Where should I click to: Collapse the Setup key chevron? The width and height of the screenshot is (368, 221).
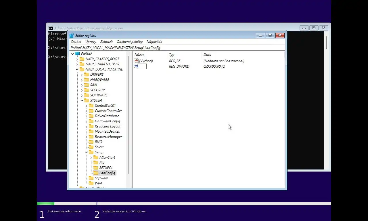tap(86, 152)
